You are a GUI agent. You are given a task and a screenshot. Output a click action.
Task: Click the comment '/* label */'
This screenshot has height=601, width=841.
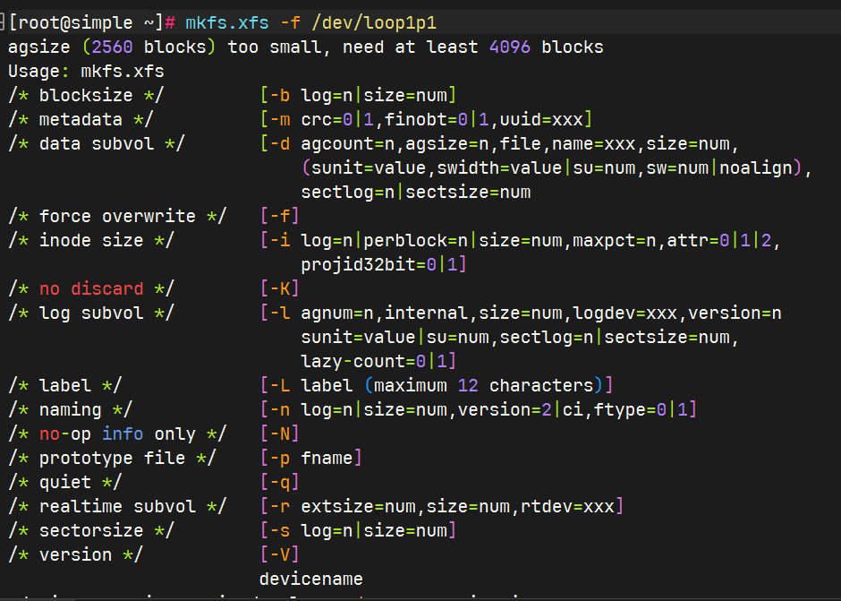65,386
